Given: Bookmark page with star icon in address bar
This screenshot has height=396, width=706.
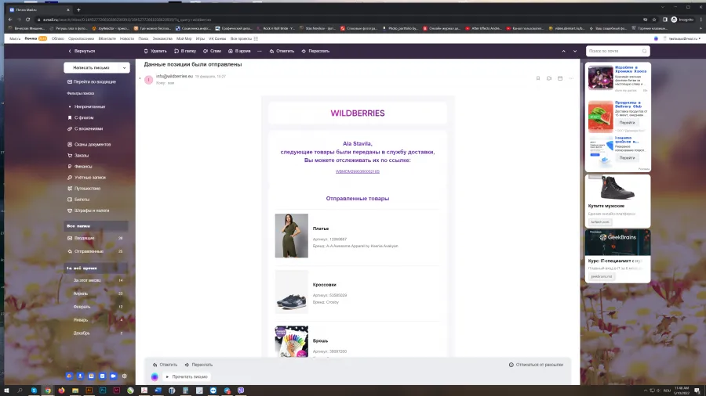Looking at the screenshot, I should tap(654, 20).
